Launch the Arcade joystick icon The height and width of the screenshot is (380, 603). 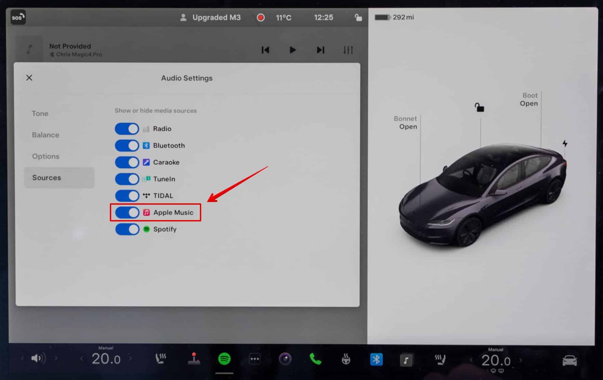pyautogui.click(x=194, y=358)
